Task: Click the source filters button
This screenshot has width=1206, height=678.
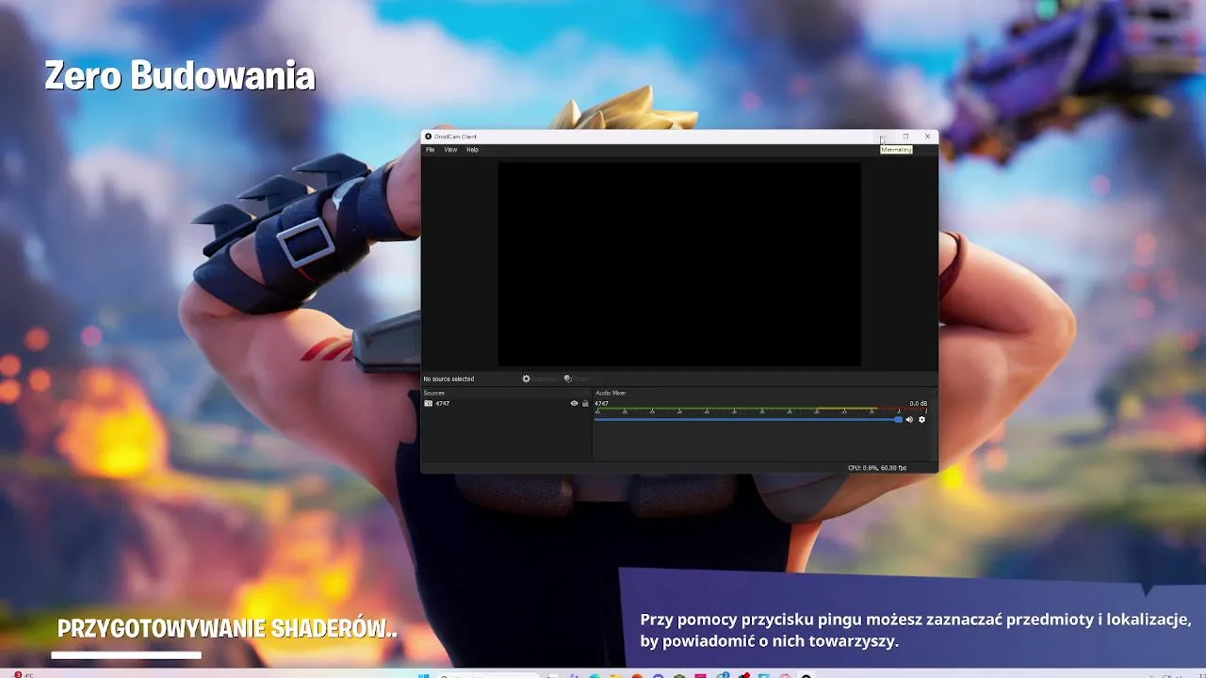Action: (x=576, y=379)
